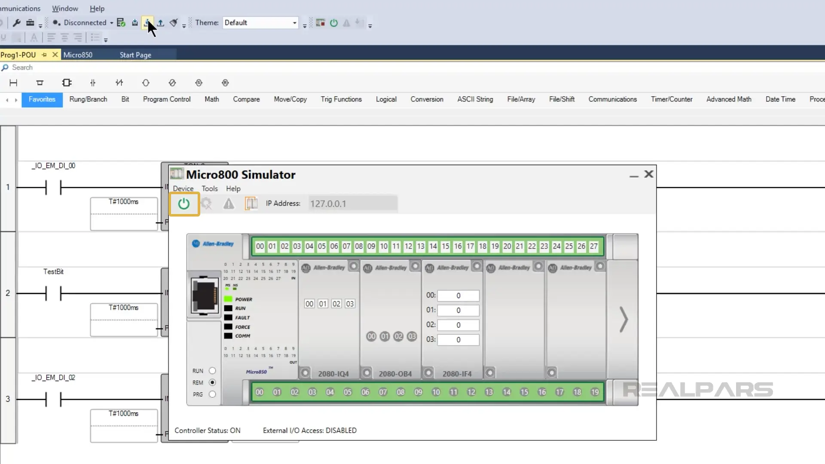Toggle simulator input terminal 00
The width and height of the screenshot is (825, 464).
tap(260, 247)
